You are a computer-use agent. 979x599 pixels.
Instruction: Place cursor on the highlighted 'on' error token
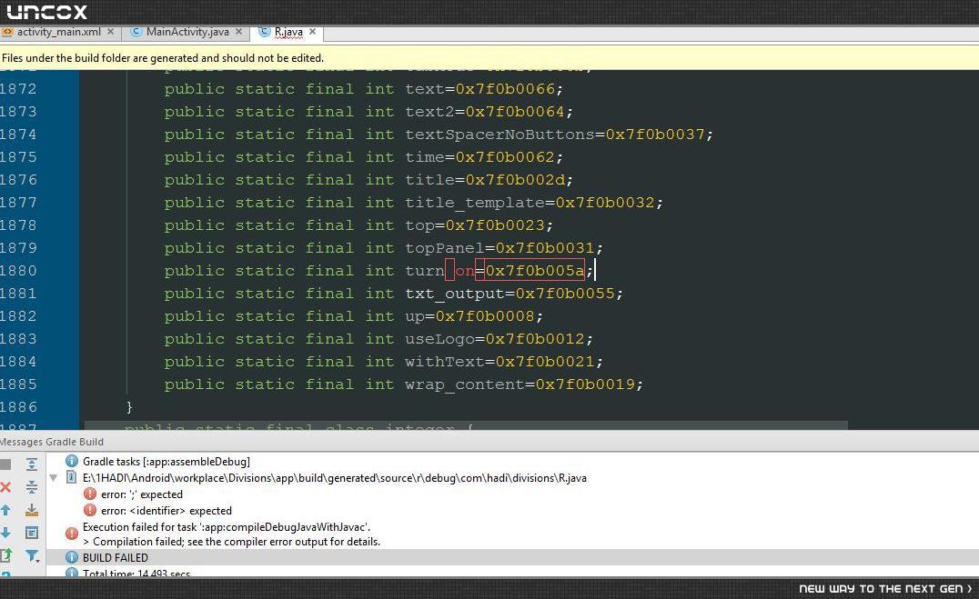465,271
